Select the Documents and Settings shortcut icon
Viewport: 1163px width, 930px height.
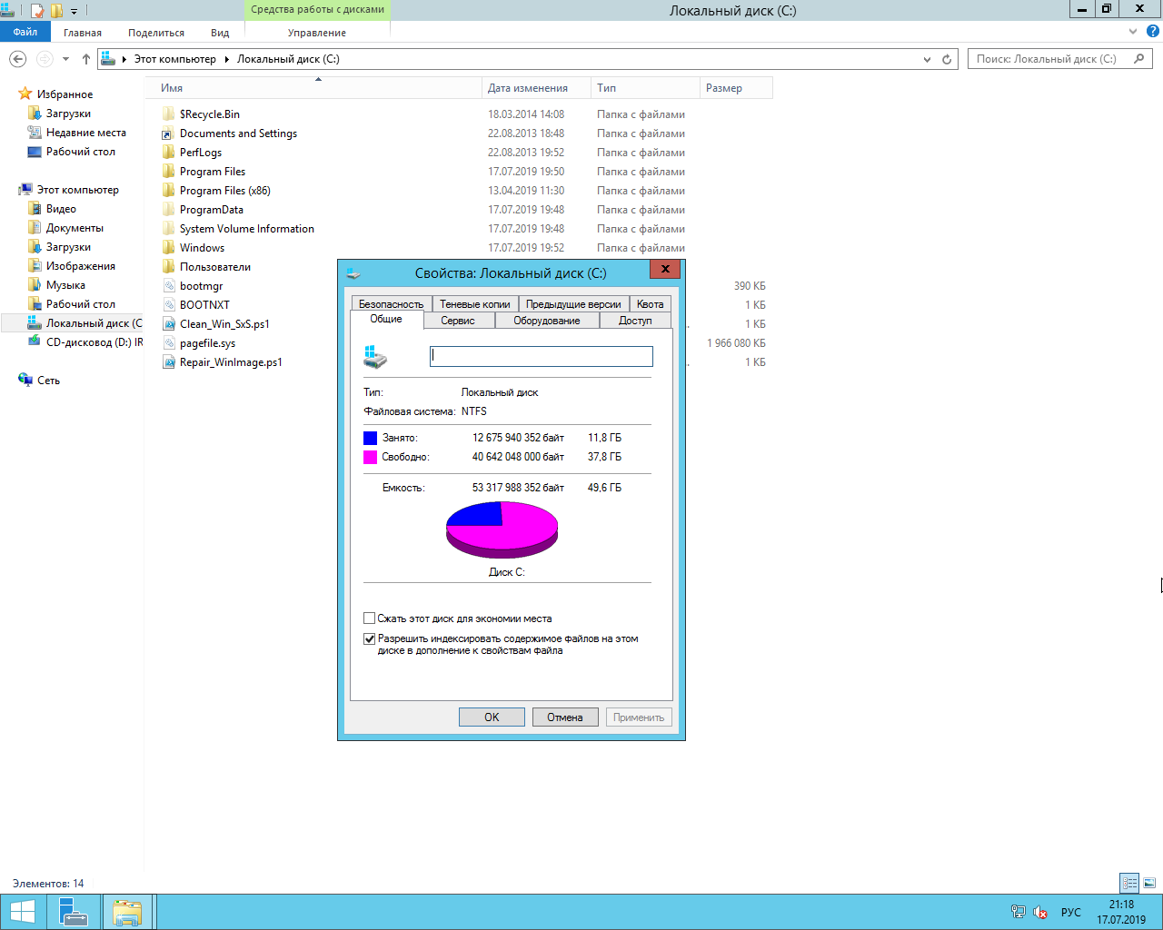(x=168, y=134)
